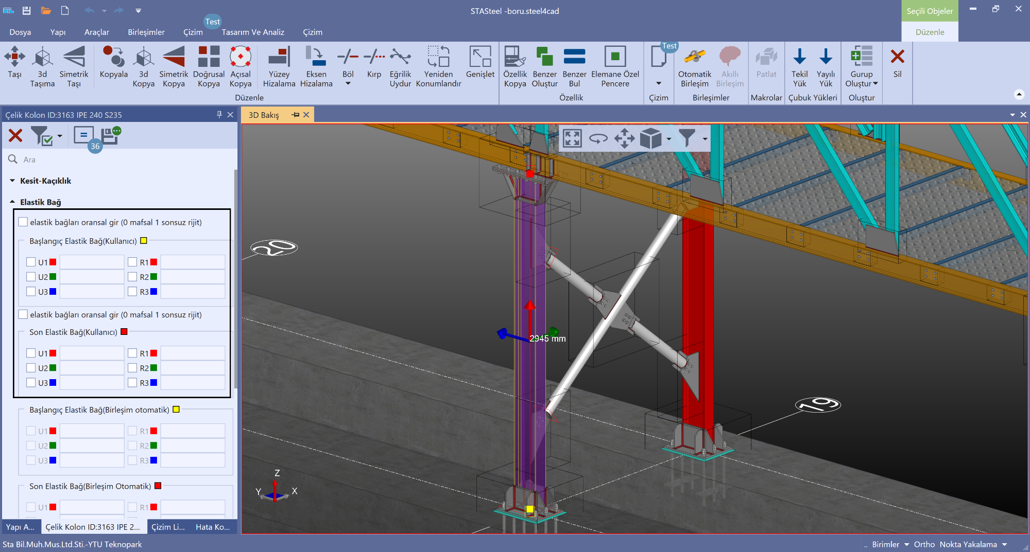Click Ortho in the status bar
Image resolution: width=1030 pixels, height=552 pixels.
pos(924,544)
